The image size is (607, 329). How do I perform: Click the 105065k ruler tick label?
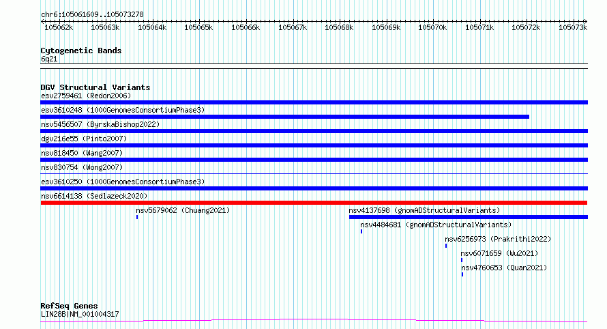[x=198, y=27]
